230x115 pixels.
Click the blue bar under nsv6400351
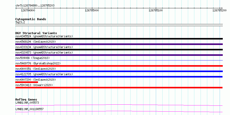[119, 71]
